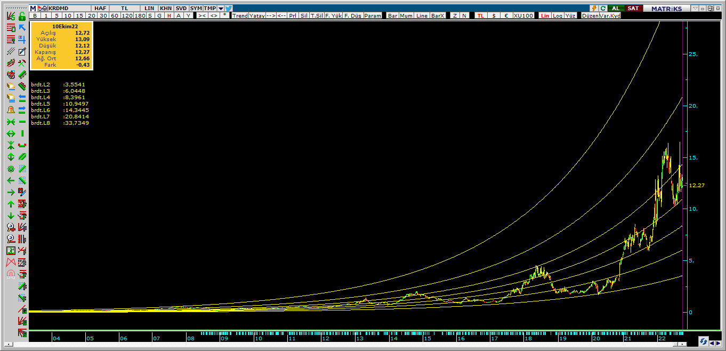Click the zoom-out magnifier icon
This screenshot has width=726, height=351.
[11, 238]
